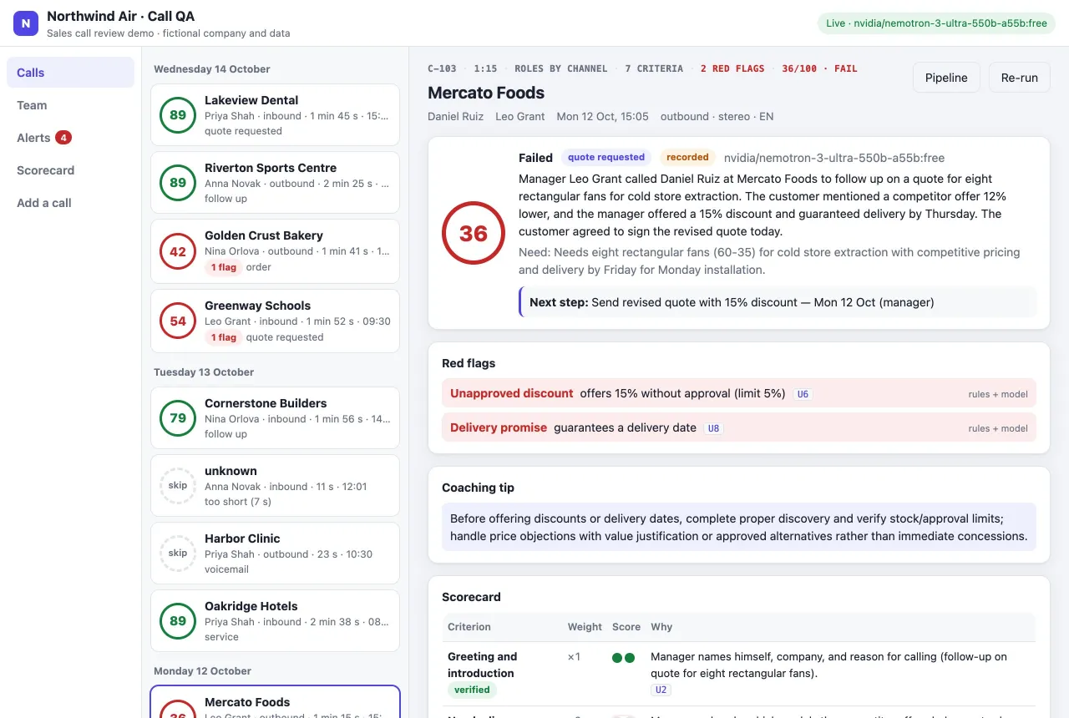Viewport: 1069px width, 718px height.
Task: Open the Calls section in sidebar
Action: pos(70,73)
